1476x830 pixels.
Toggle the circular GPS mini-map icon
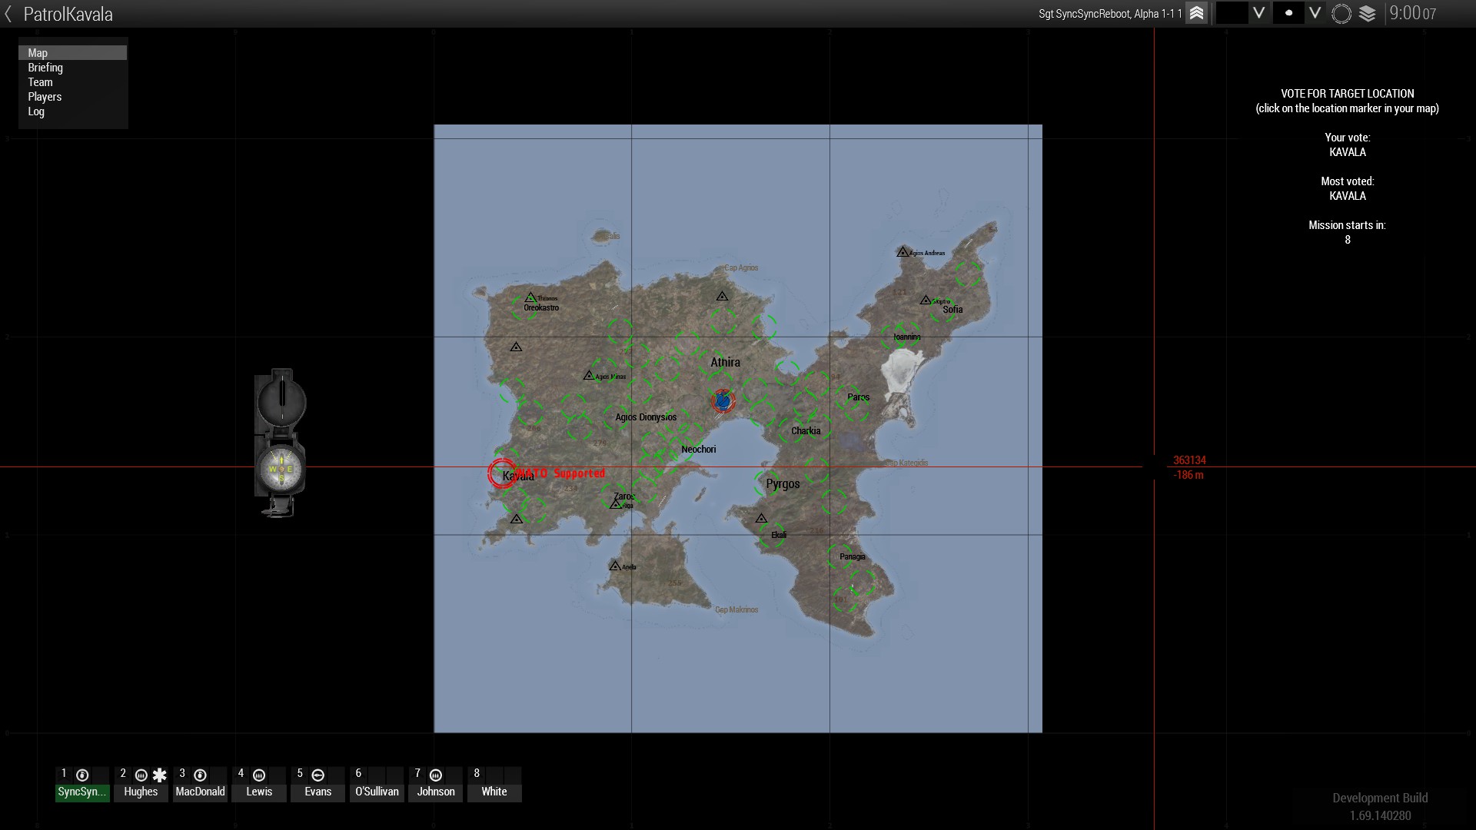[1341, 14]
